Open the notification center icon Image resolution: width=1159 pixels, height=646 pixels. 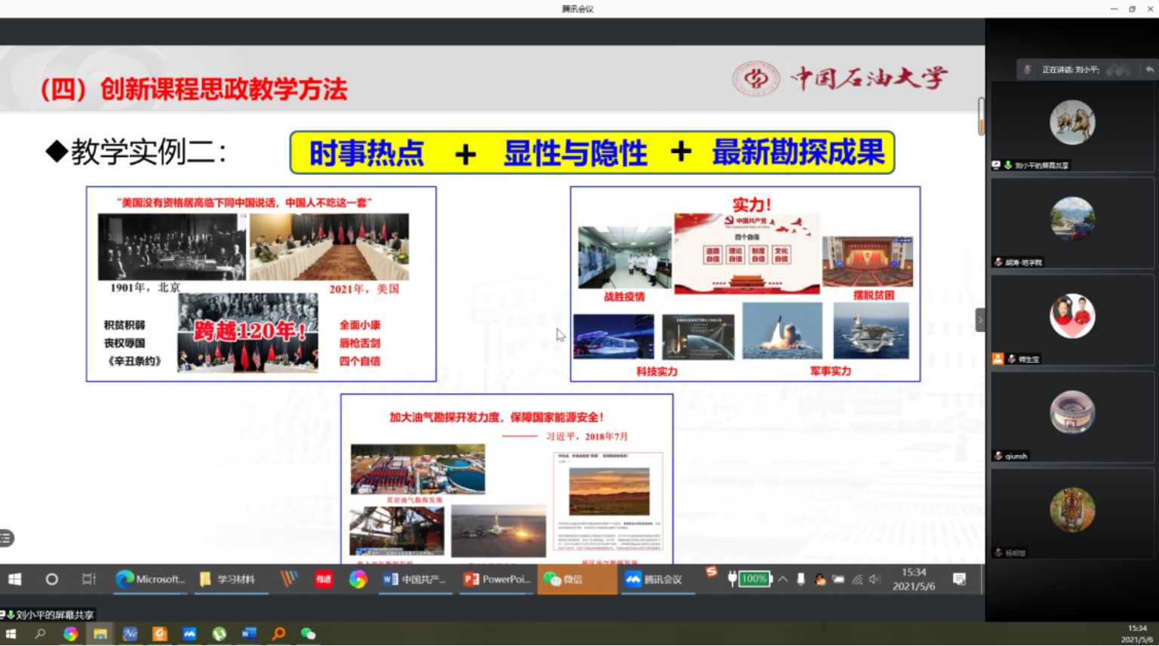[959, 579]
